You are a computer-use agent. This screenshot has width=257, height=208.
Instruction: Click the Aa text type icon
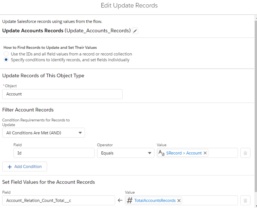click(162, 153)
